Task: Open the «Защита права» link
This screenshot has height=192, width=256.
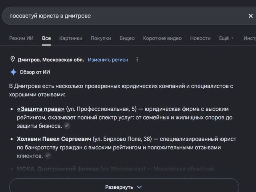Action: point(41,109)
